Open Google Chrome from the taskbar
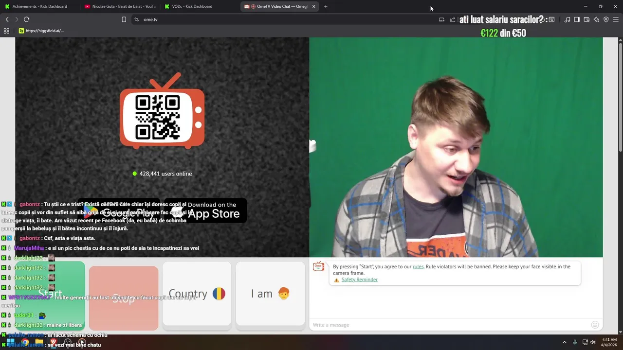This screenshot has height=350, width=623. (25, 343)
